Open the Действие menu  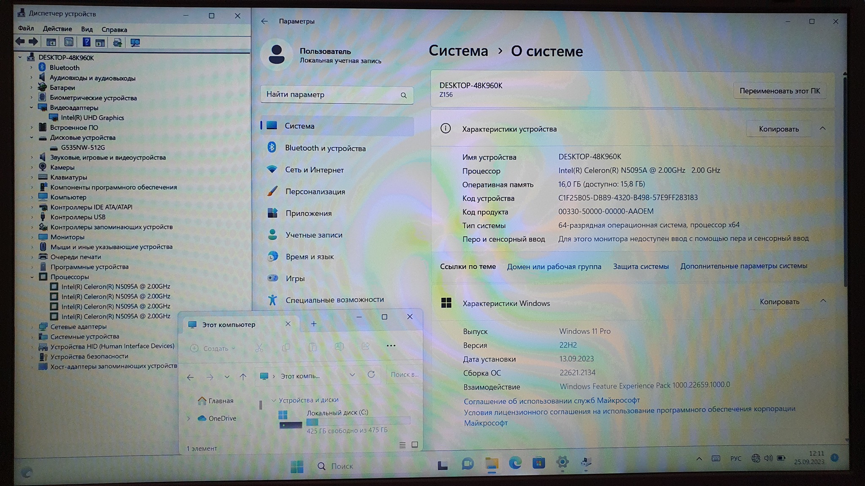(57, 29)
